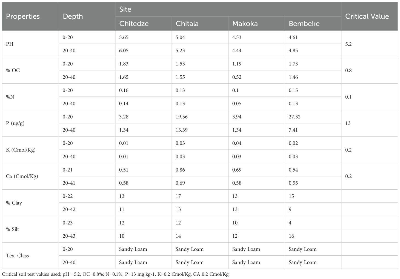Screen dimensions: 400x279
Task: Click the Depth column header
Action: click(x=73, y=16)
